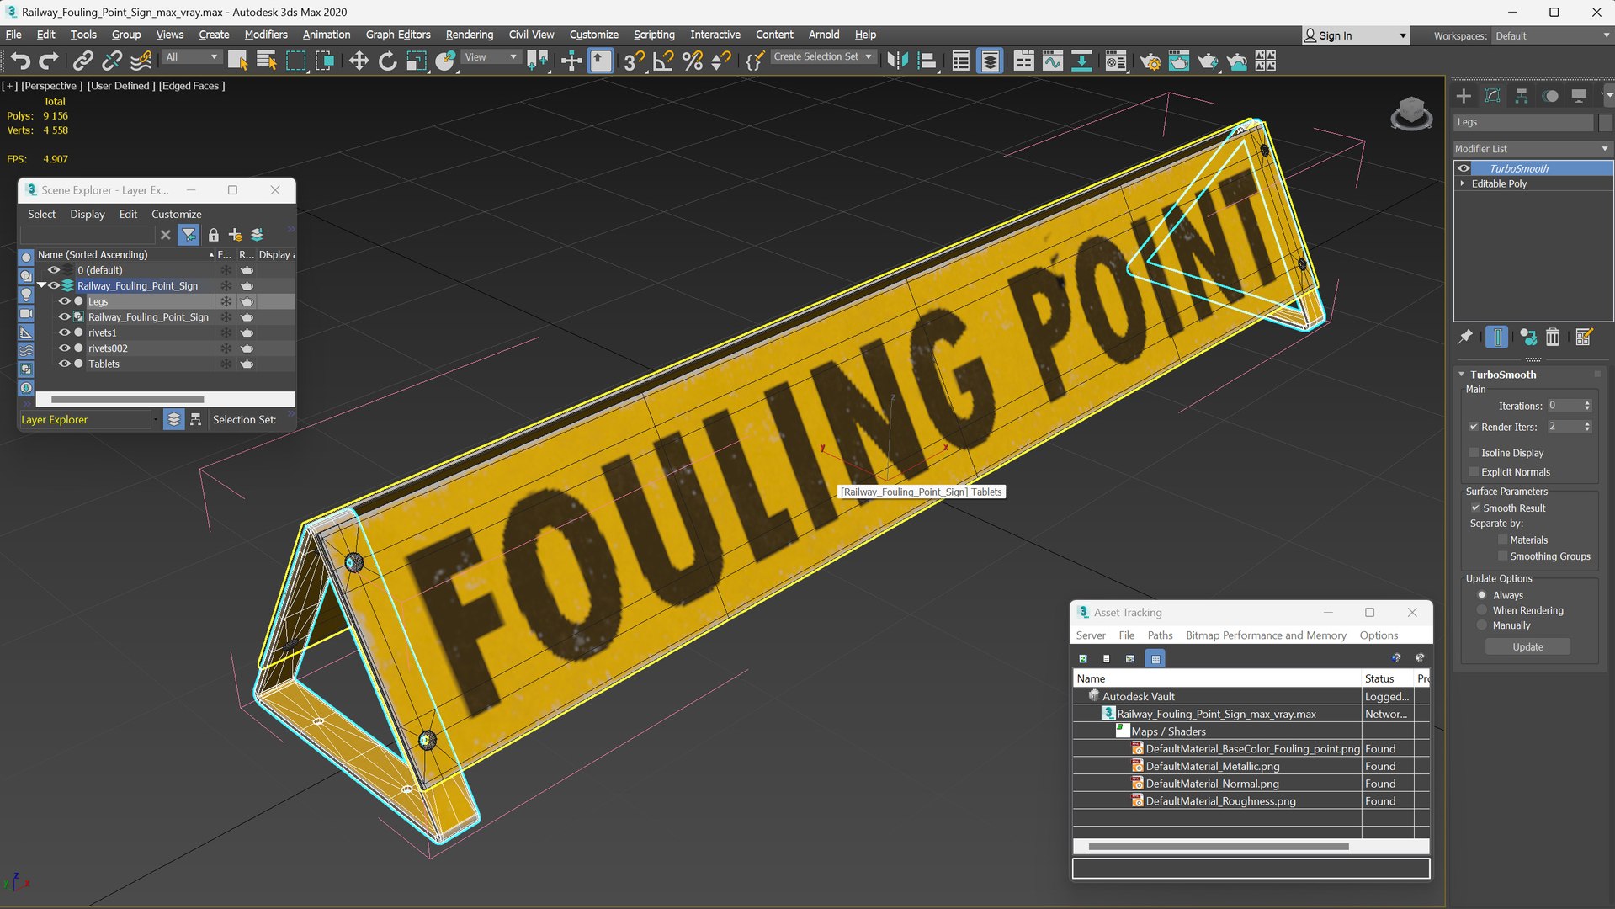1615x909 pixels.
Task: Hide the Tablets object via eye icon
Action: tap(64, 364)
